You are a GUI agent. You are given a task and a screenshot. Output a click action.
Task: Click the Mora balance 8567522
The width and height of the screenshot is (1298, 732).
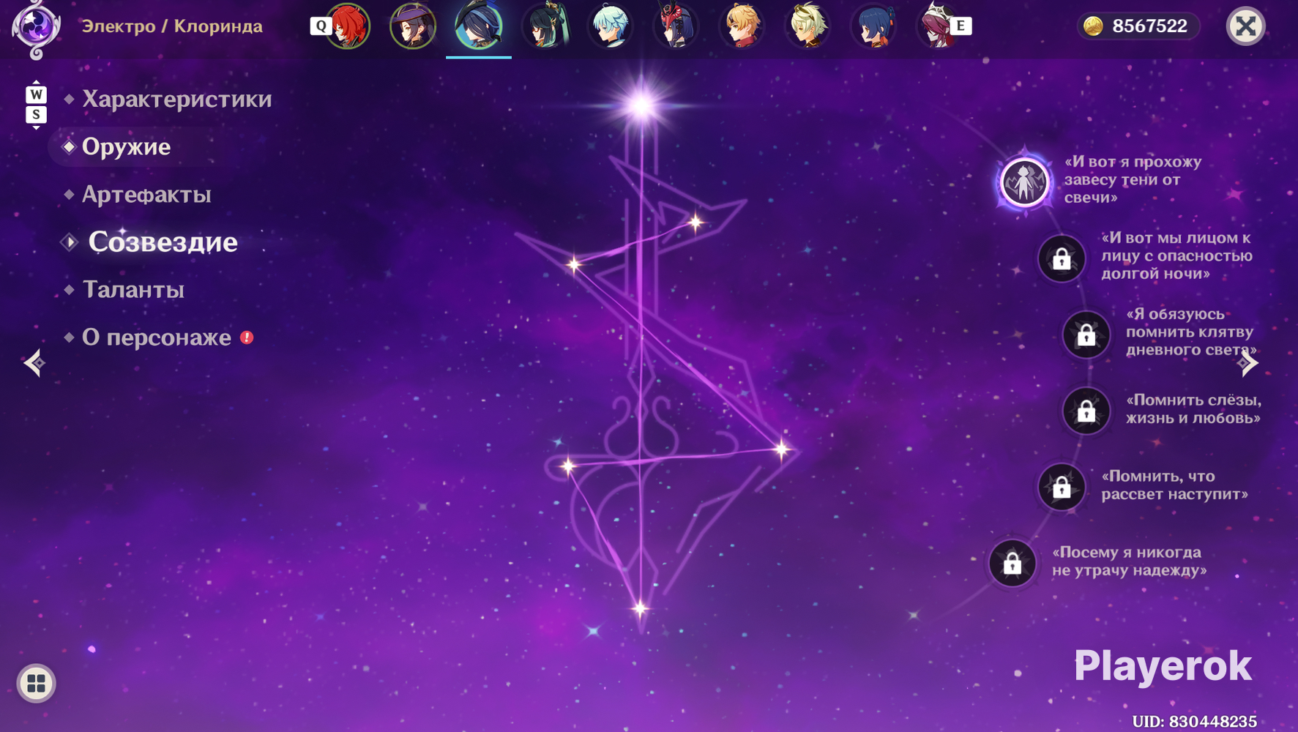coord(1149,26)
